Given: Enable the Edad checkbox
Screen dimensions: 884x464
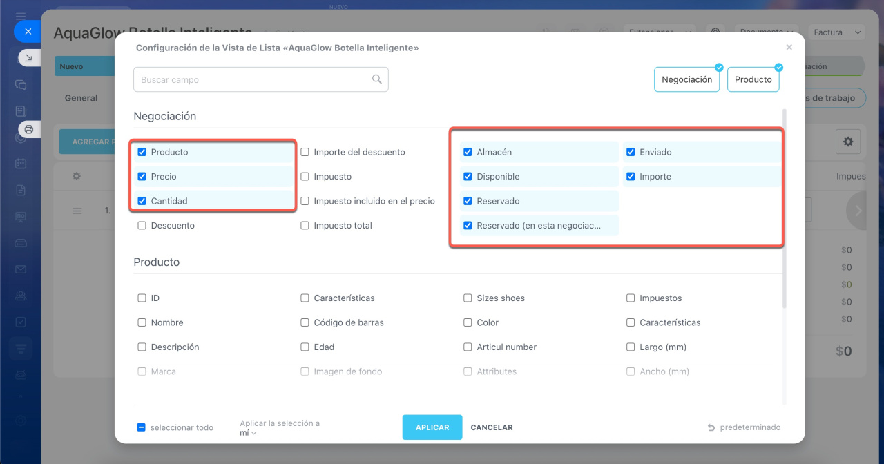Looking at the screenshot, I should point(305,347).
